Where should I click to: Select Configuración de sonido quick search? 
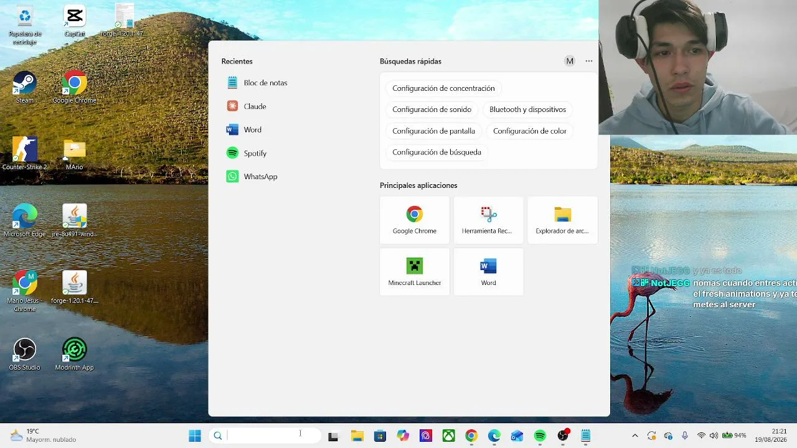432,110
